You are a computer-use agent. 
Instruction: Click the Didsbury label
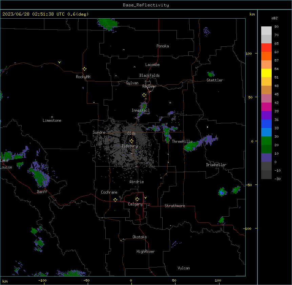[x=130, y=146]
